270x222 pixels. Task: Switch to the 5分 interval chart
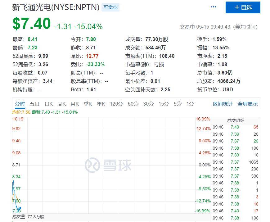coord(178,104)
